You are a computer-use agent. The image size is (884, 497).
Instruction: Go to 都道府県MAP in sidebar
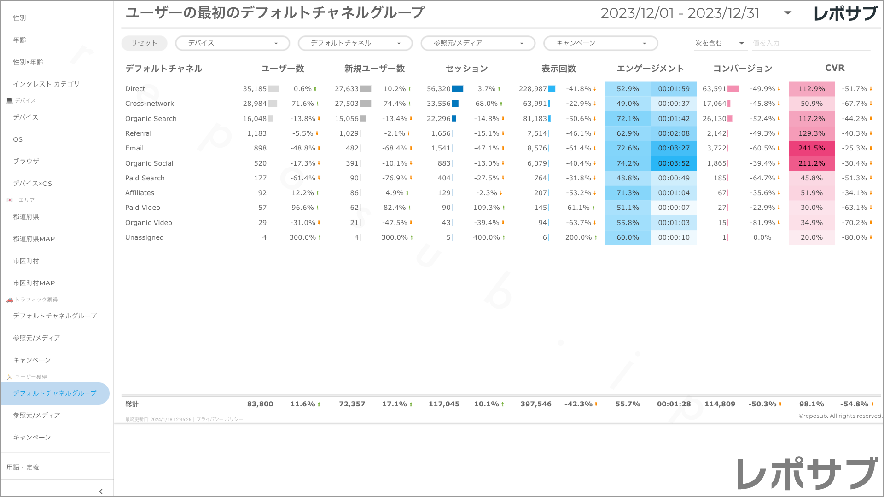(34, 239)
